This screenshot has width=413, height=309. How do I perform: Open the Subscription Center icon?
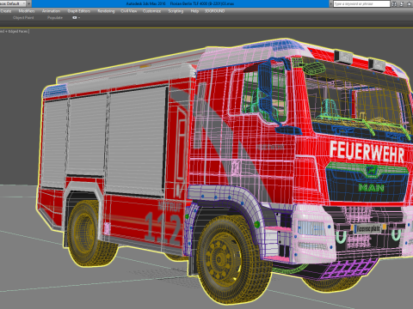coord(402,3)
